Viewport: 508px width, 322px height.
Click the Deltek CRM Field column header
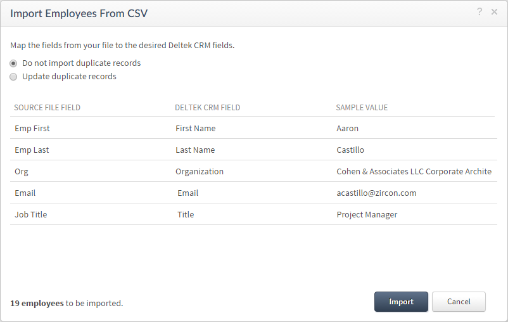(207, 107)
